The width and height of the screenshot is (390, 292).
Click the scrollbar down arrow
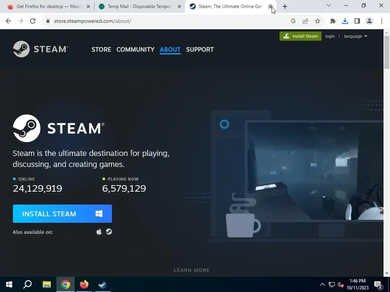coord(387,273)
